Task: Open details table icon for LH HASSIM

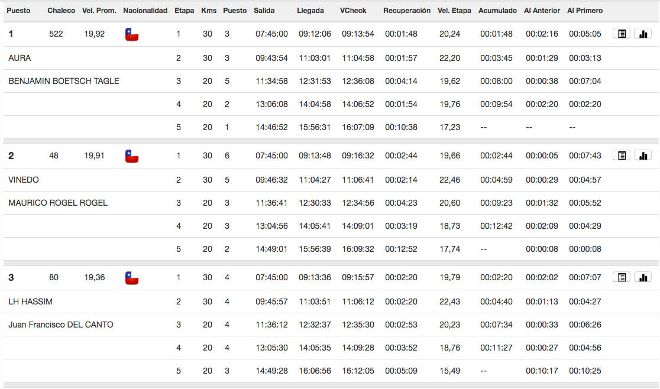Action: click(x=622, y=277)
